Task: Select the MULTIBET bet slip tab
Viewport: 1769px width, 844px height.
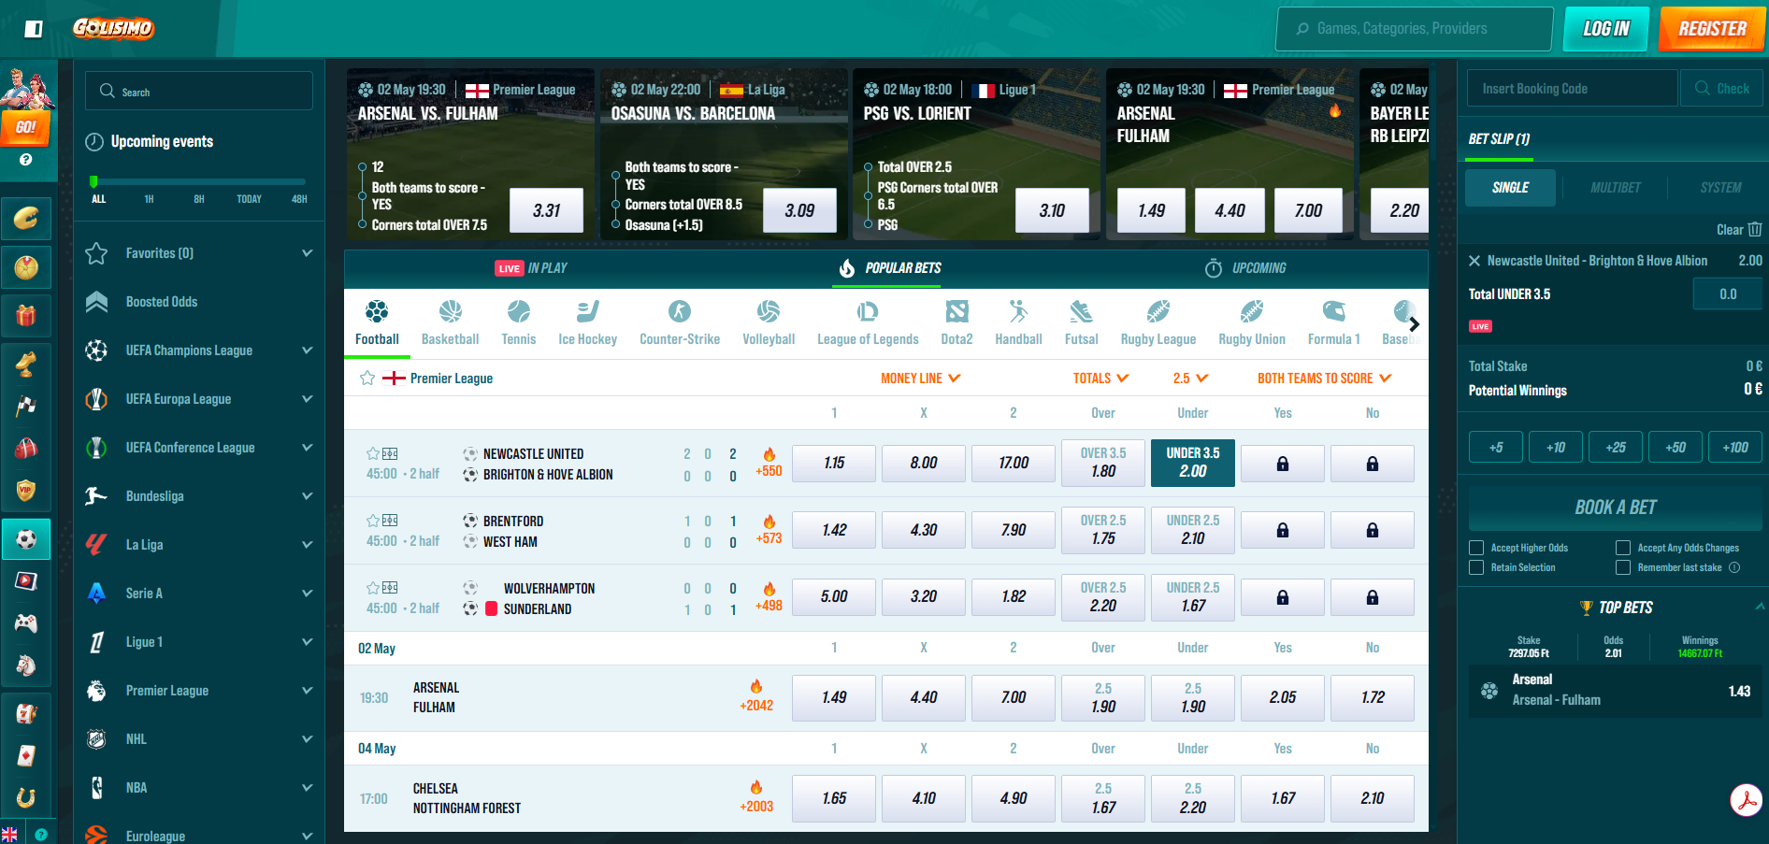Action: point(1616,188)
